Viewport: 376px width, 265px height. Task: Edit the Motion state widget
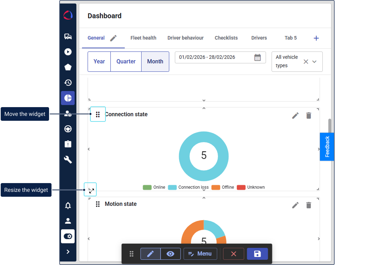(x=295, y=205)
